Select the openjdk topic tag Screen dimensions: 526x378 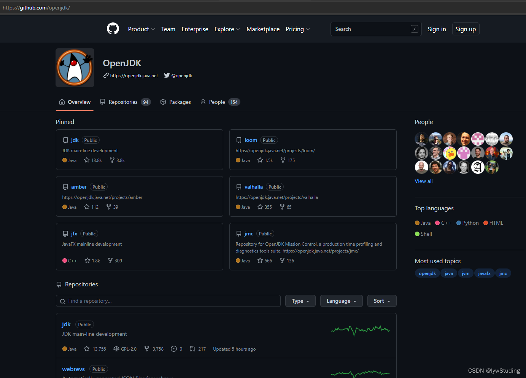[427, 273]
